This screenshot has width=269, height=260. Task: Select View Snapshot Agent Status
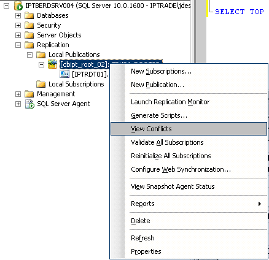coord(189,186)
